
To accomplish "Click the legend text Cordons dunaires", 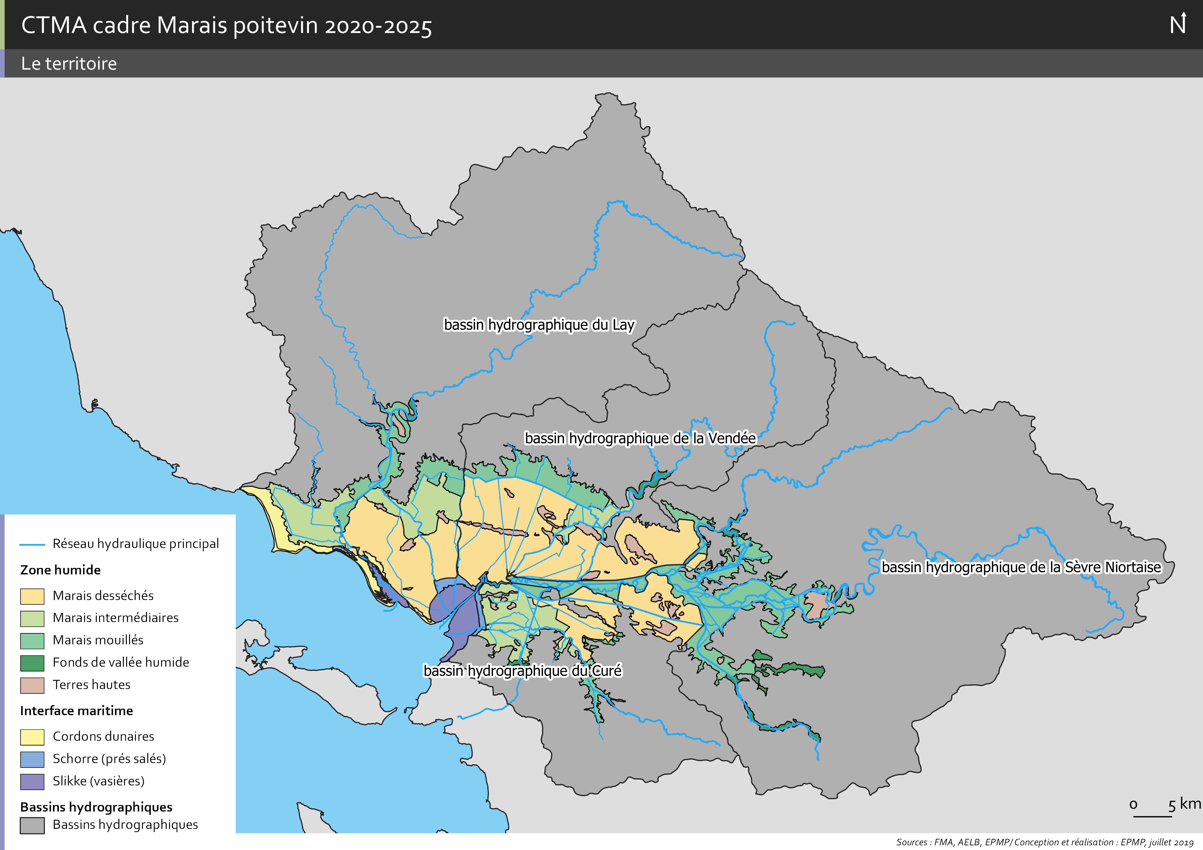I will 104,736.
